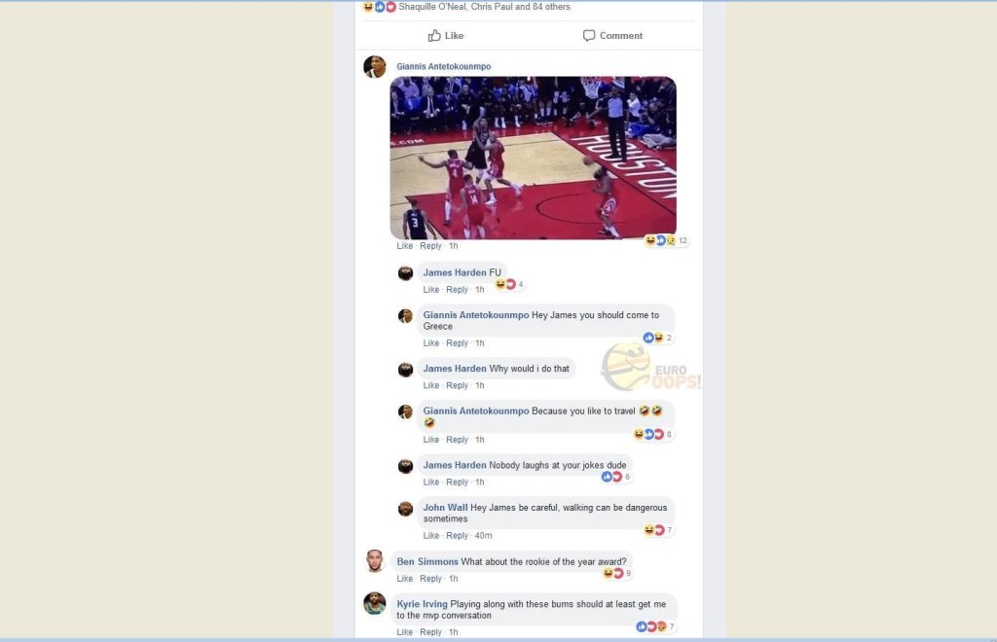Open Giannis Antetokounmpo's large profile avatar
This screenshot has height=642, width=997.
click(x=375, y=67)
